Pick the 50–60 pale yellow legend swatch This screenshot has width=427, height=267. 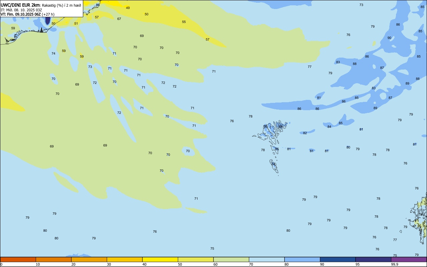click(195, 259)
